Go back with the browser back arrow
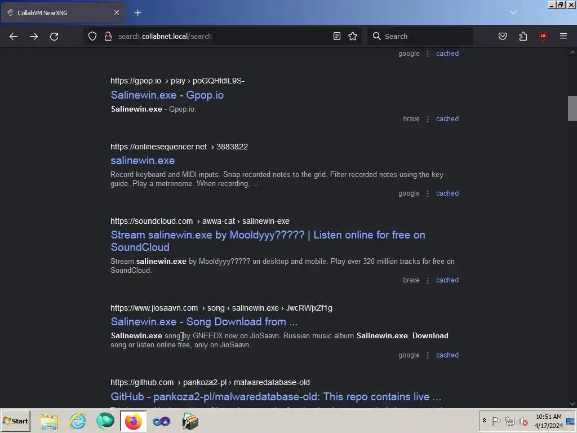Image resolution: width=577 pixels, height=433 pixels. 14,37
